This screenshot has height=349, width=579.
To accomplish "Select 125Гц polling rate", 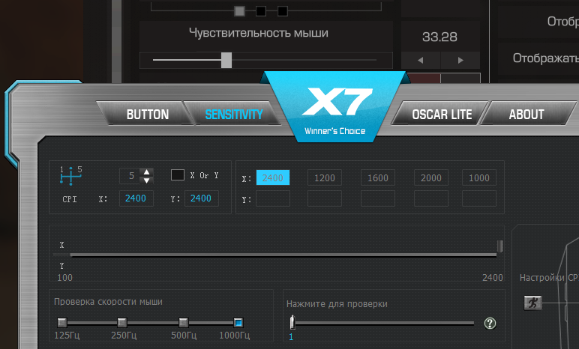I will pyautogui.click(x=62, y=323).
